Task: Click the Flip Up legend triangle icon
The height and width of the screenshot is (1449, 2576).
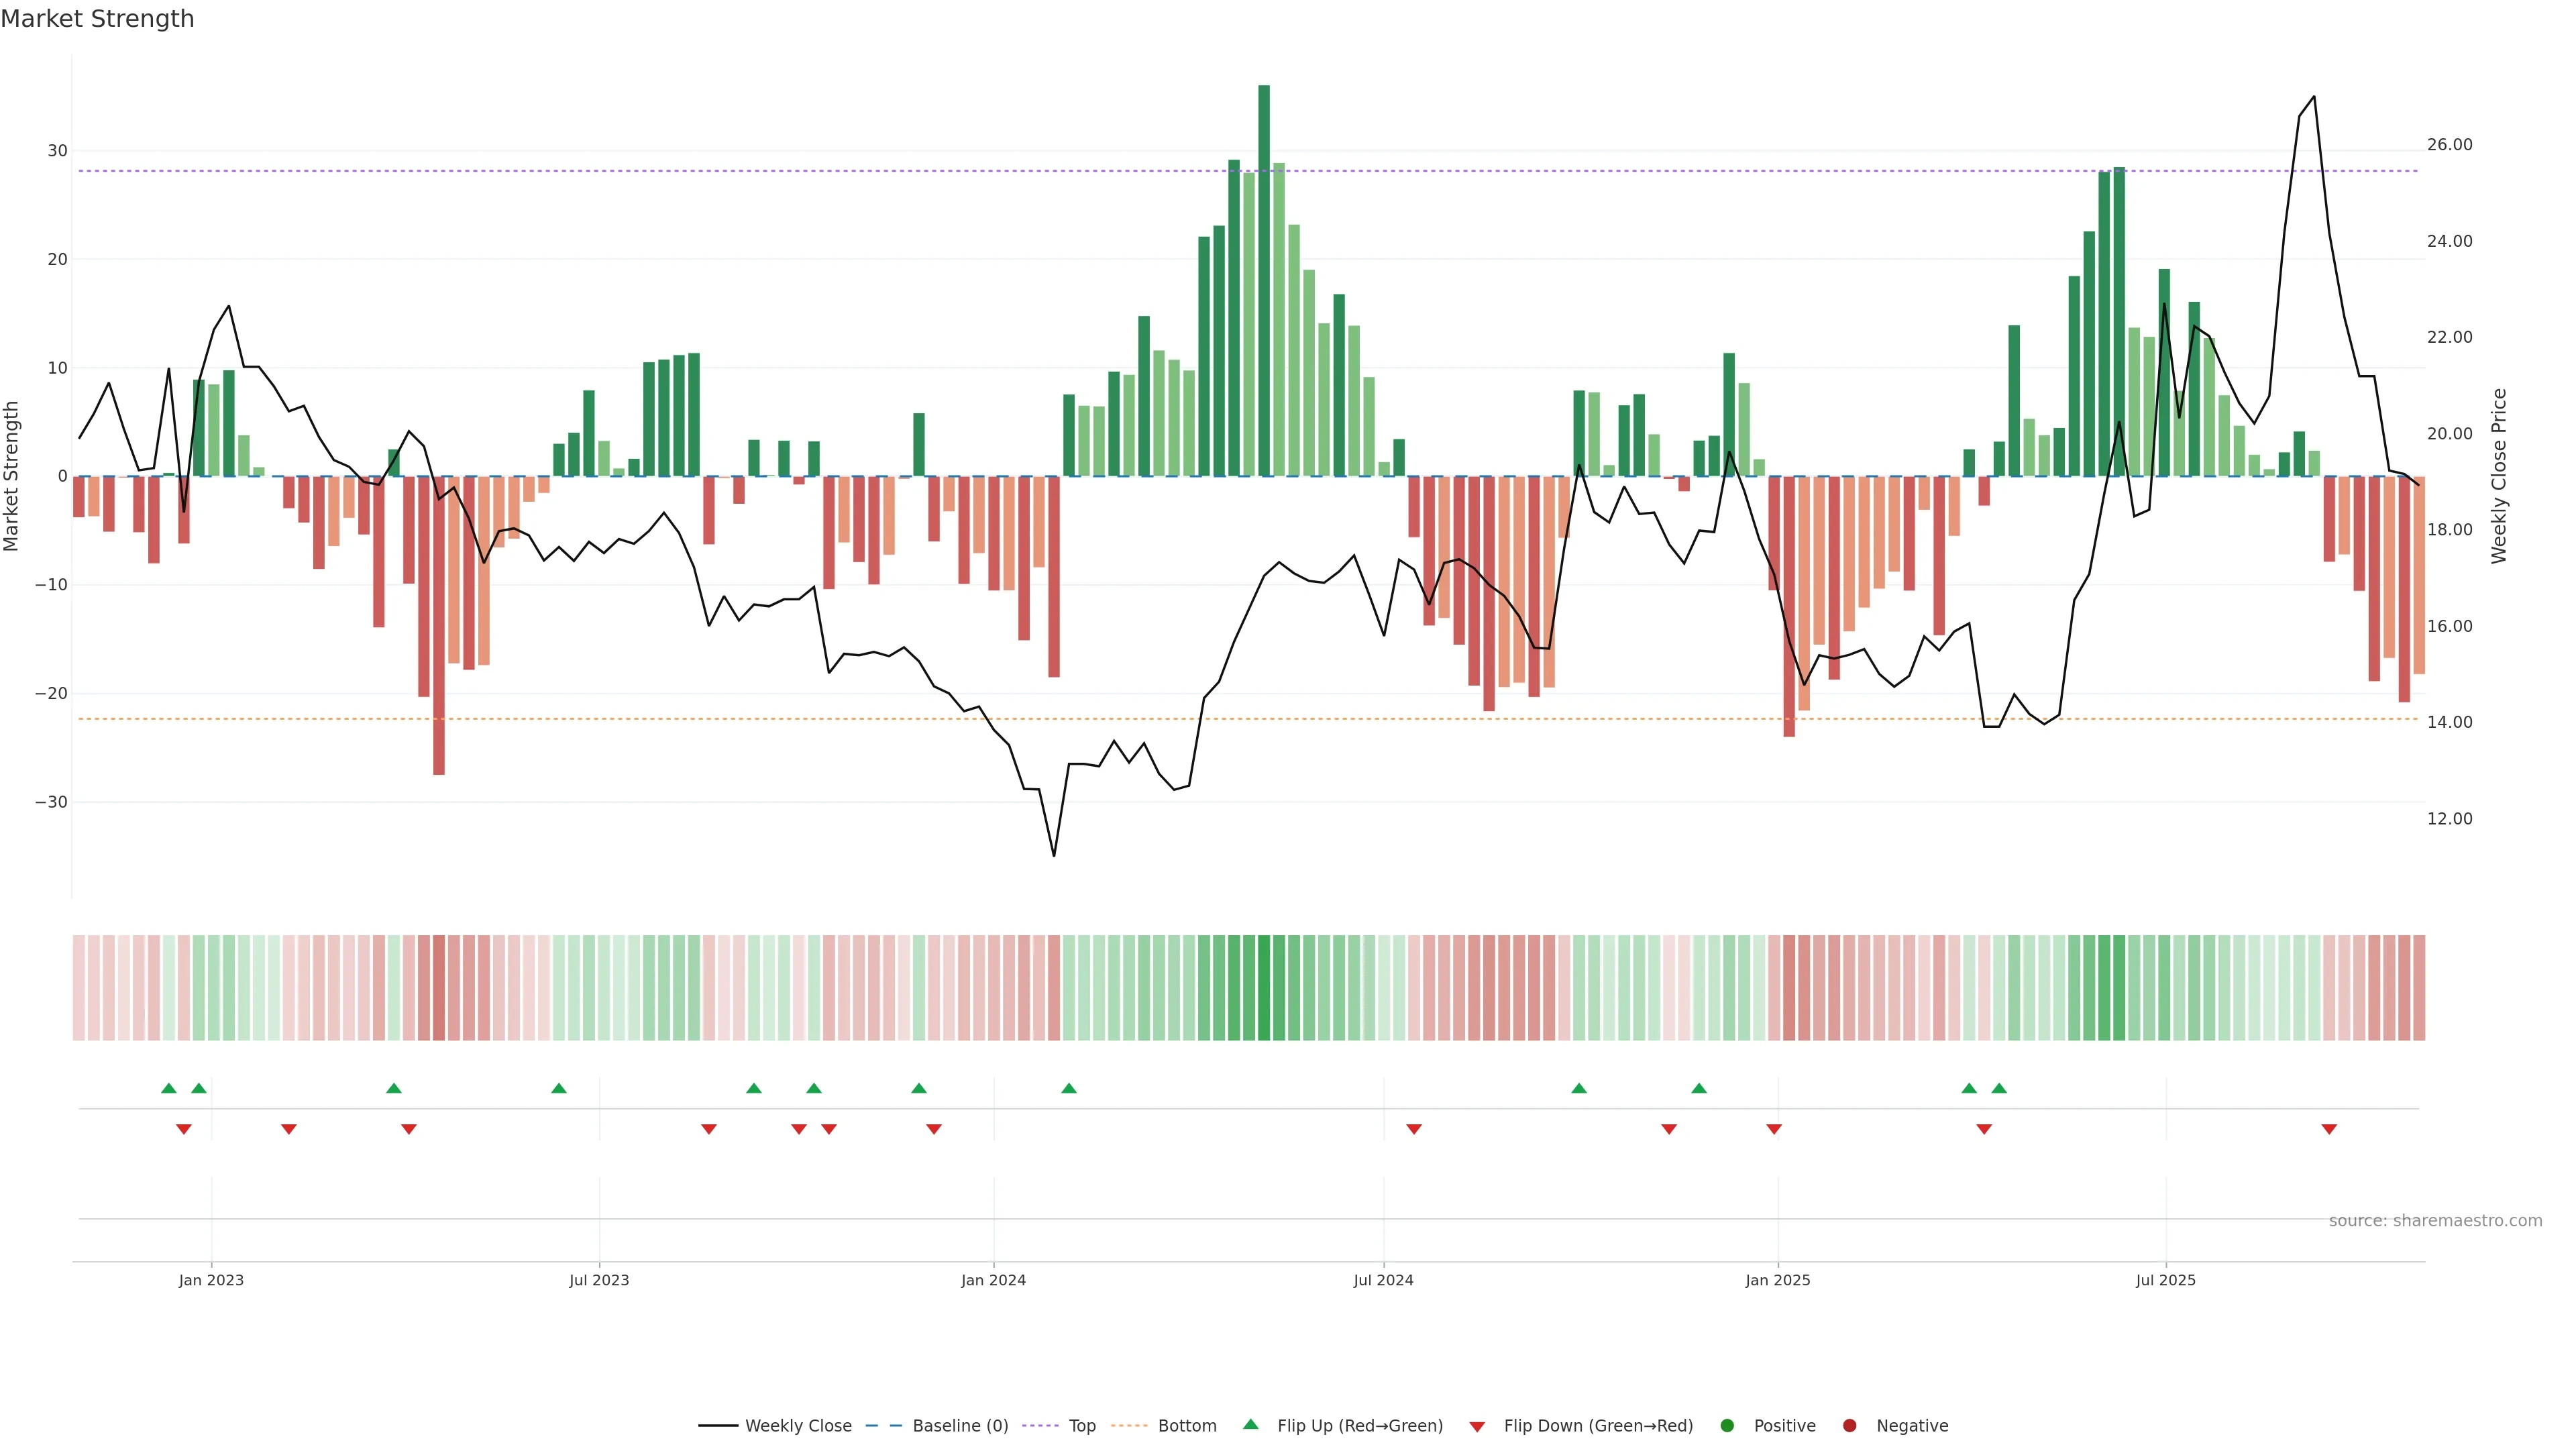Action: (1250, 1424)
